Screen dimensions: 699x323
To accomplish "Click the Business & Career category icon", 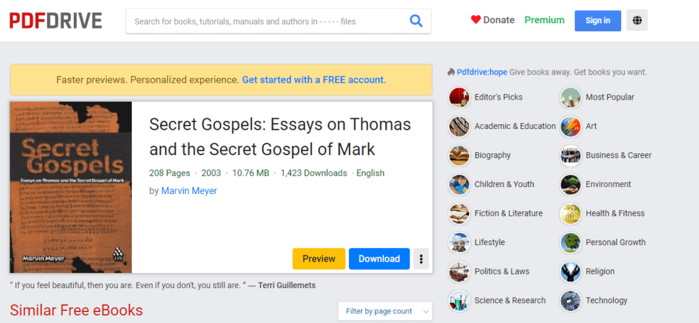I will coord(571,155).
